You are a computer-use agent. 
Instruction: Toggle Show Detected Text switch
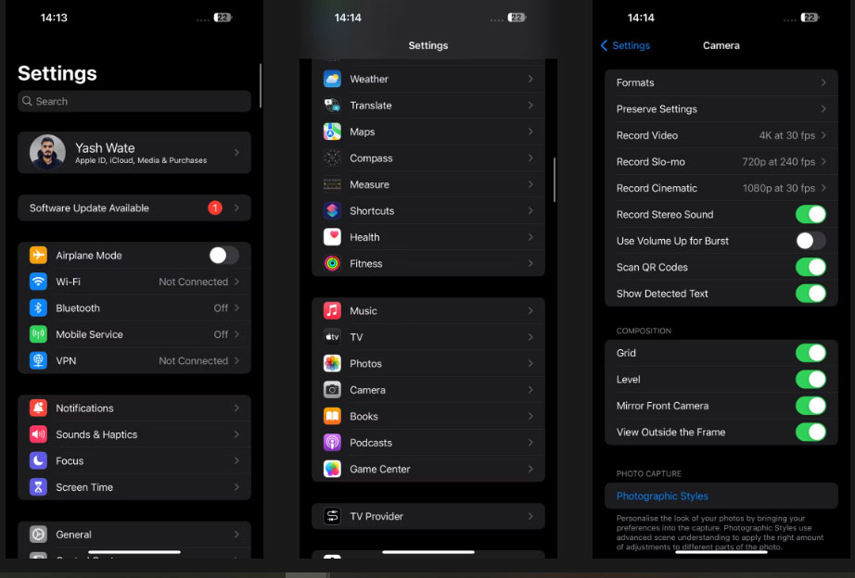pyautogui.click(x=810, y=293)
